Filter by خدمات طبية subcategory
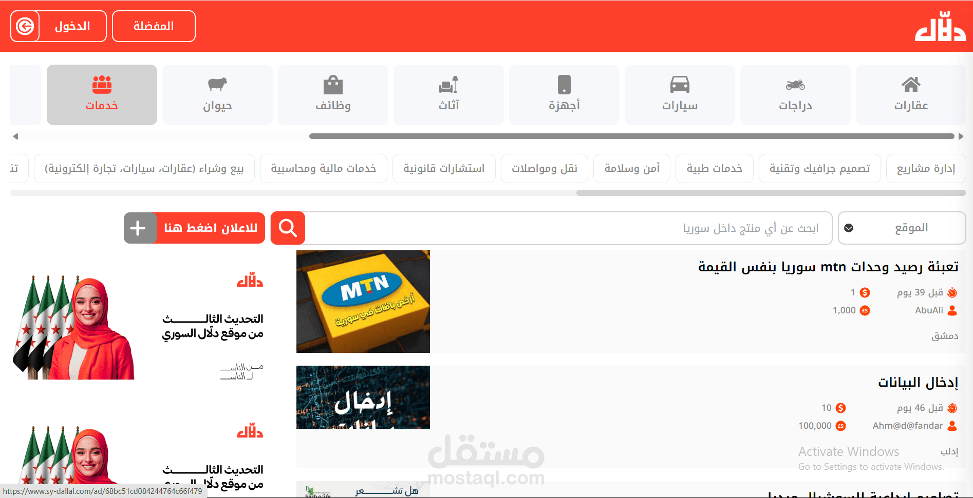 pos(714,168)
